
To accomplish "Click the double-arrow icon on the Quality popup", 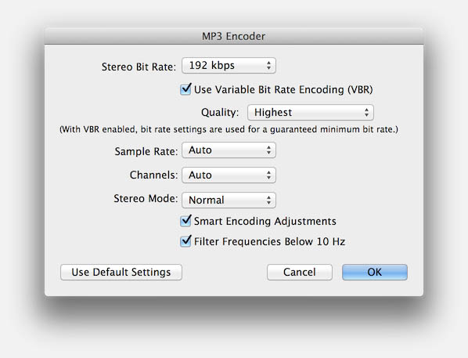I will pos(366,112).
